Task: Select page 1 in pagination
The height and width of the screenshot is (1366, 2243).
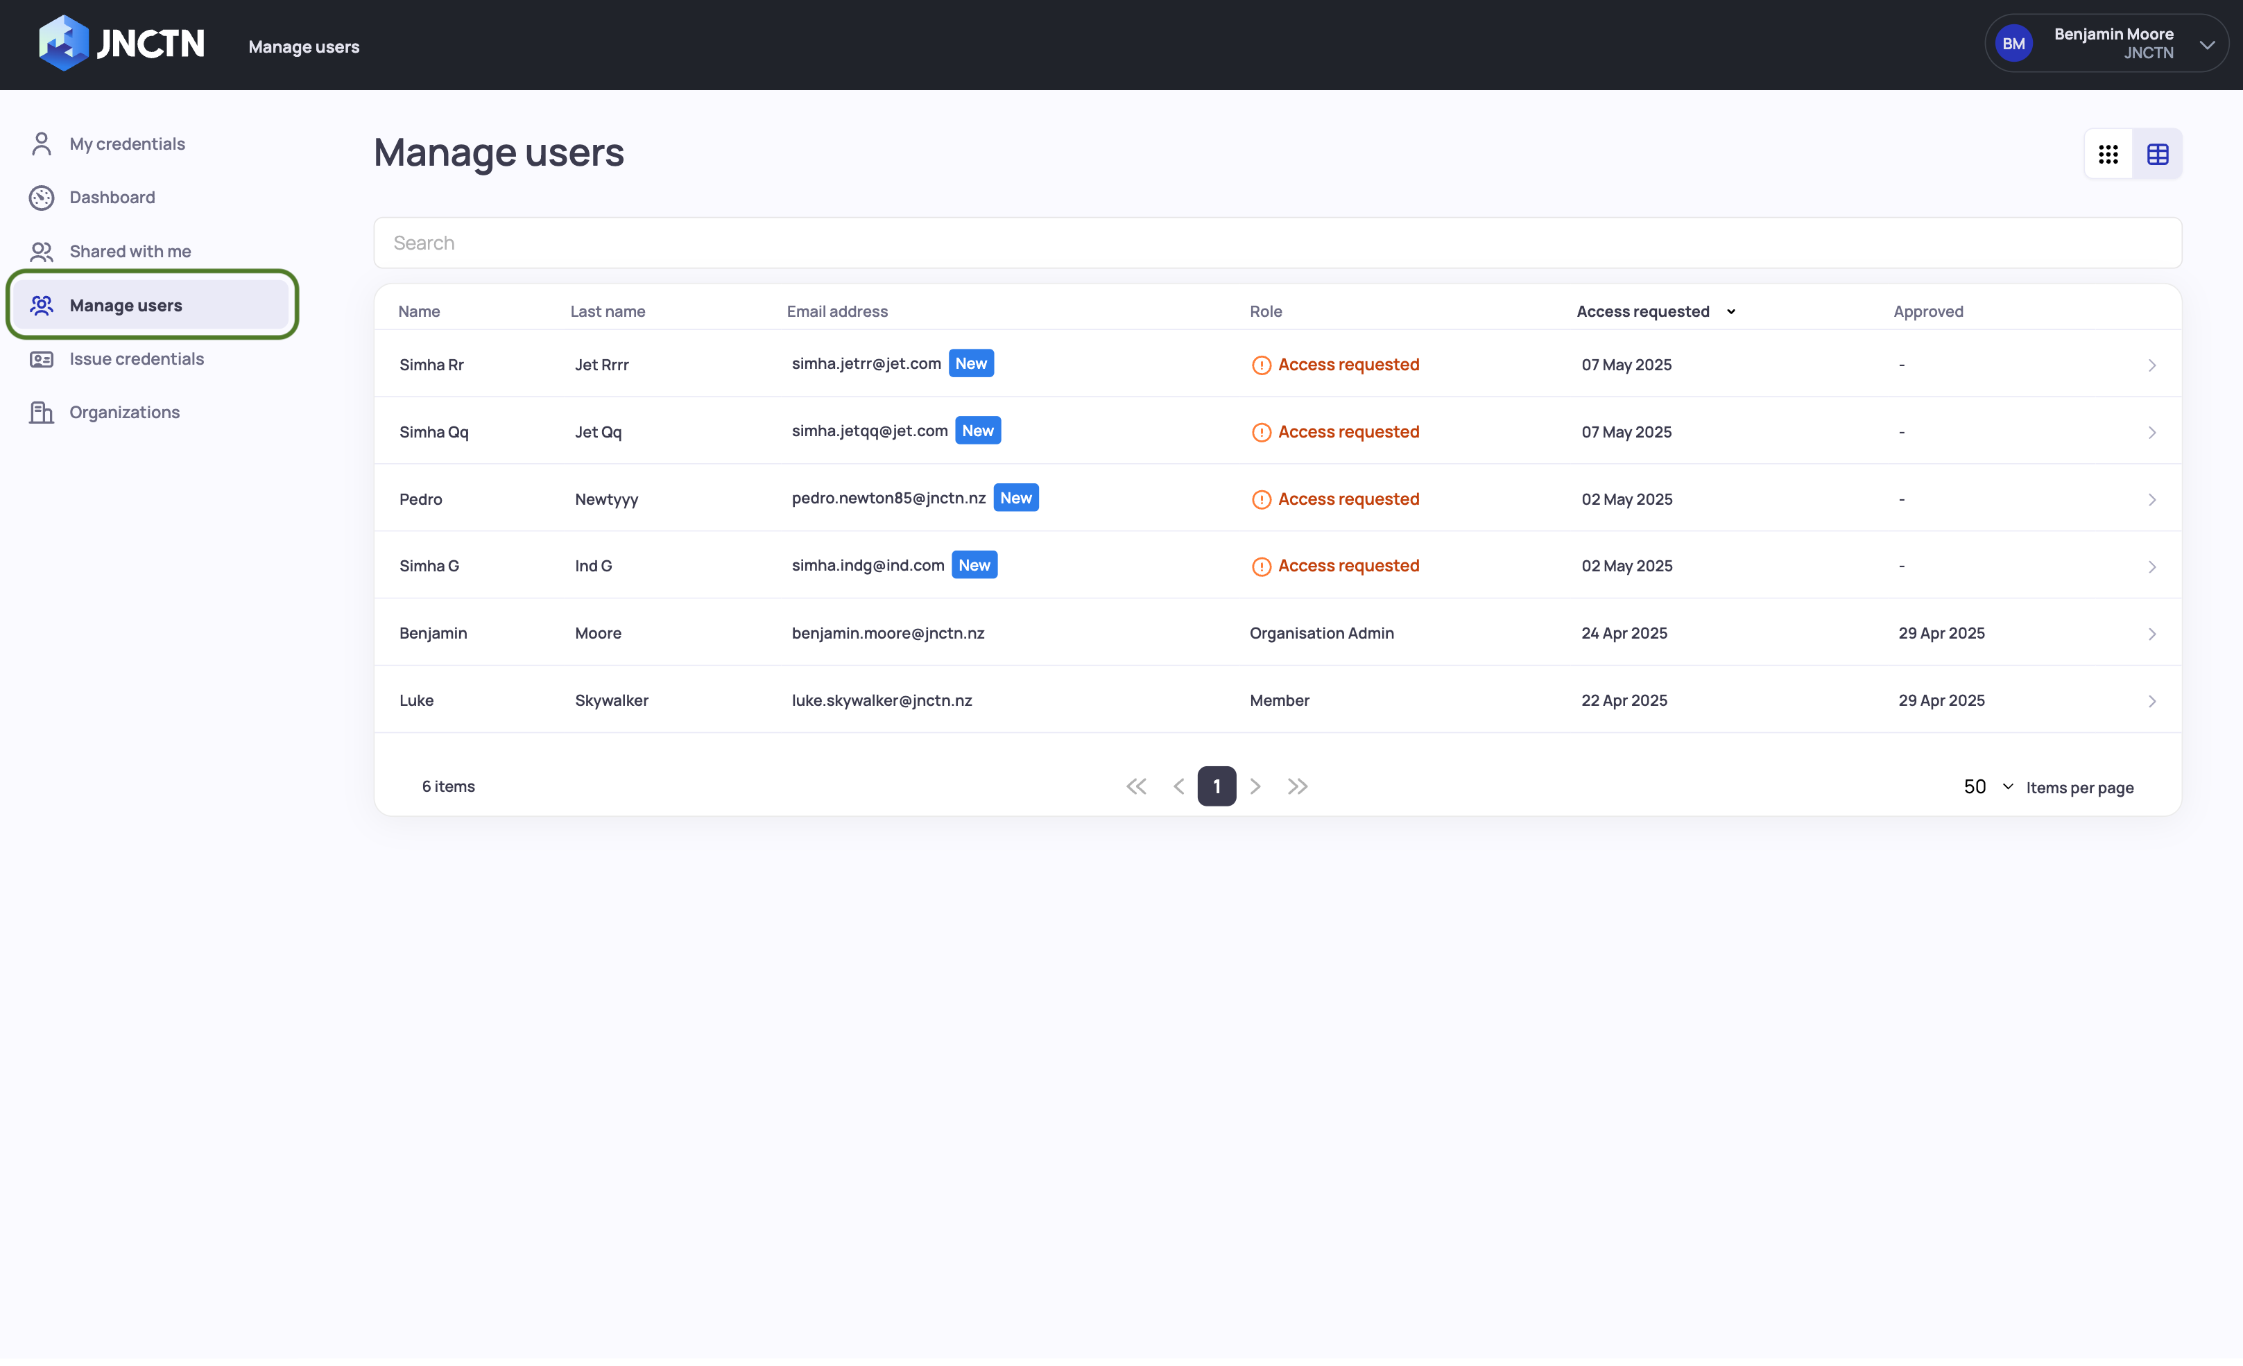Action: point(1217,786)
